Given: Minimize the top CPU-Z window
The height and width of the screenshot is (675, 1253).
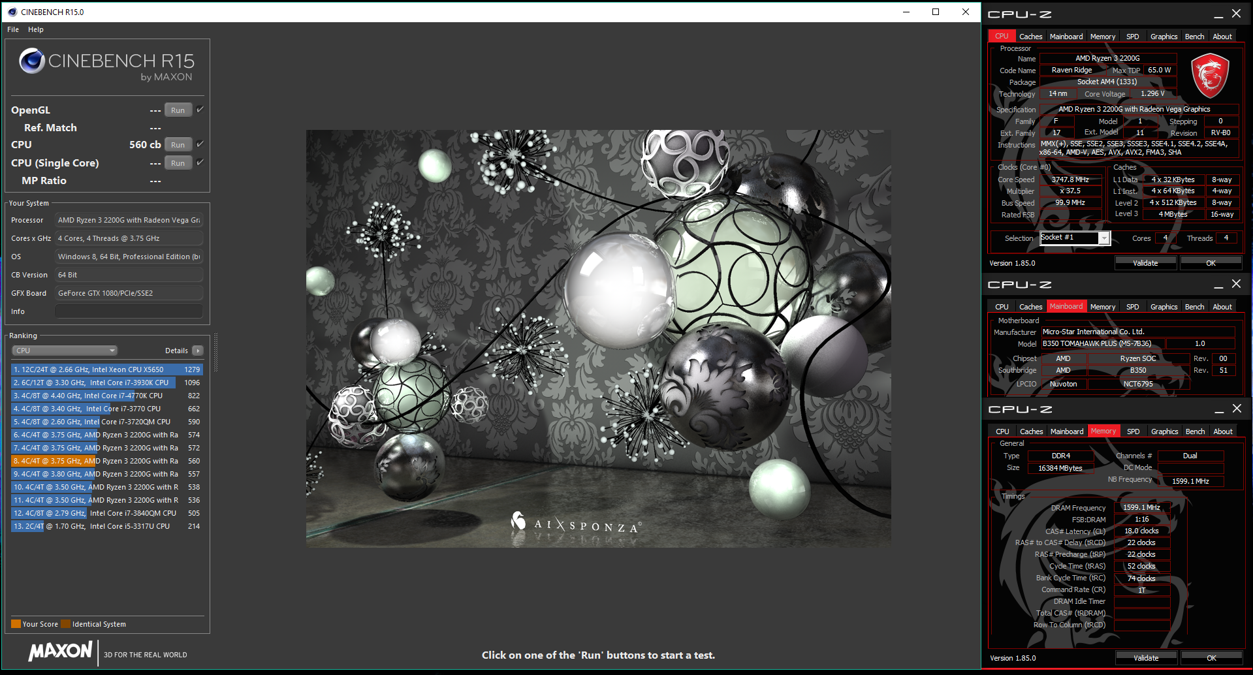Looking at the screenshot, I should (x=1218, y=14).
